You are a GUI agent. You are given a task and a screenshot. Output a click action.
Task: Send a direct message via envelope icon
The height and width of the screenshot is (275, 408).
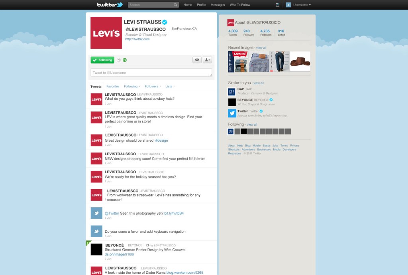197,60
